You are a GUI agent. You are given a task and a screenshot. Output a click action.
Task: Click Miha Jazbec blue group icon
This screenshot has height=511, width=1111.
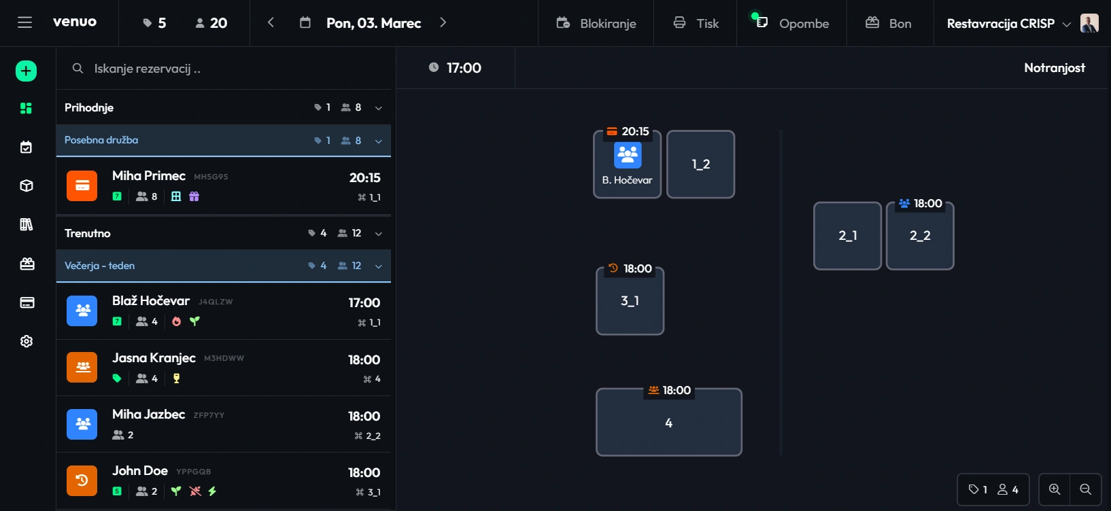pos(82,424)
